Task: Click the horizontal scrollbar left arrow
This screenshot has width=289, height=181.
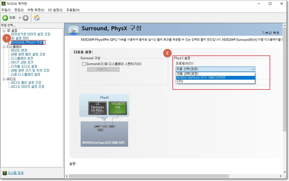Action: pos(67,176)
